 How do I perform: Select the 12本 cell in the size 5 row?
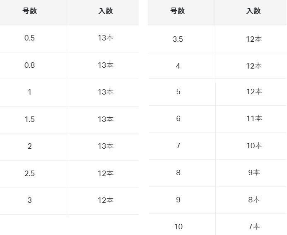[x=254, y=92]
